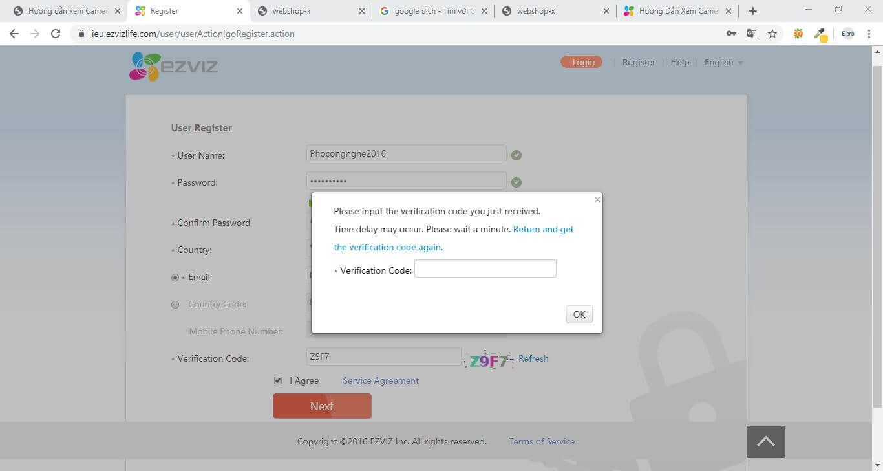Click the popup Verification Code input field

pyautogui.click(x=485, y=268)
